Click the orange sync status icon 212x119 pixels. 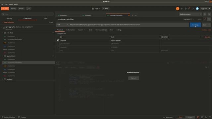coord(178,9)
